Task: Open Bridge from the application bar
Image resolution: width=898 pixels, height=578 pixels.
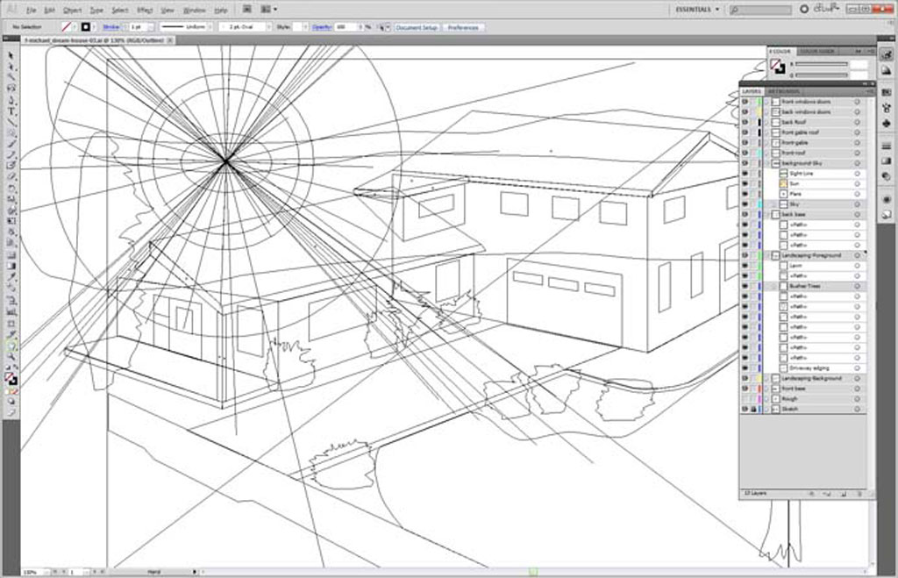Action: 247,10
